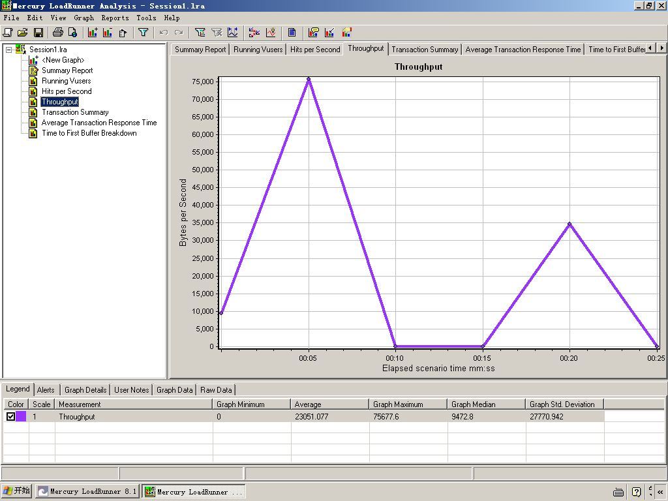Open the Alerts bottom tab

click(46, 390)
